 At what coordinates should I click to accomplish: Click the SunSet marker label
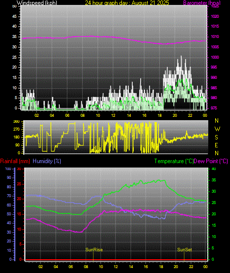coord(185,250)
